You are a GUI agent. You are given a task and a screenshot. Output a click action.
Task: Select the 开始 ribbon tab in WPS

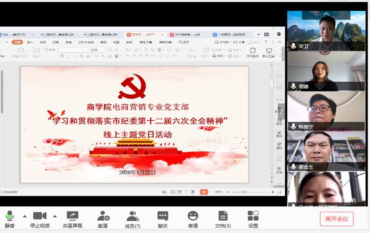(18, 42)
